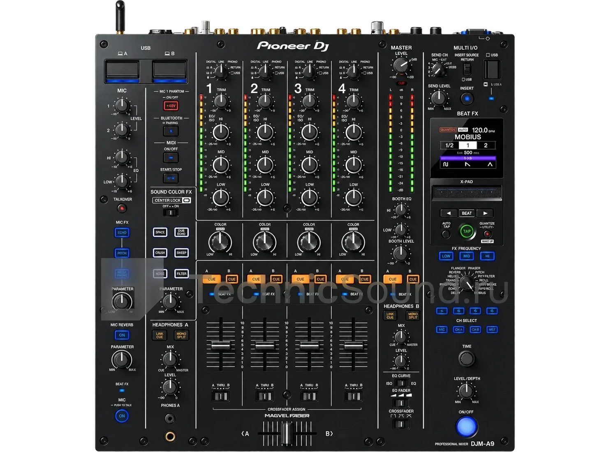This screenshot has height=452, width=611.
Task: Click the BEAT right arrow button
Action: click(x=485, y=213)
